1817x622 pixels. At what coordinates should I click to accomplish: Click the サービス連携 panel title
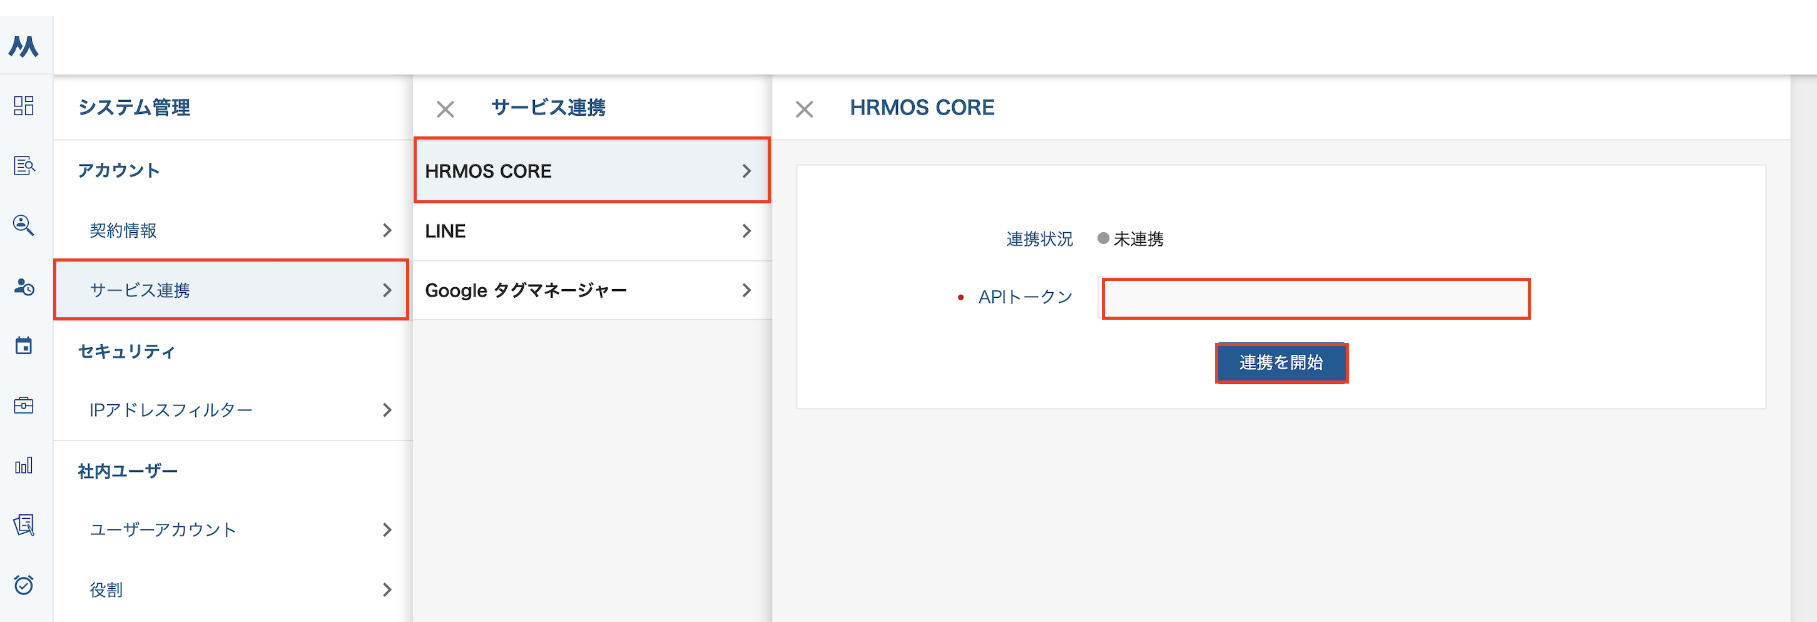point(548,107)
